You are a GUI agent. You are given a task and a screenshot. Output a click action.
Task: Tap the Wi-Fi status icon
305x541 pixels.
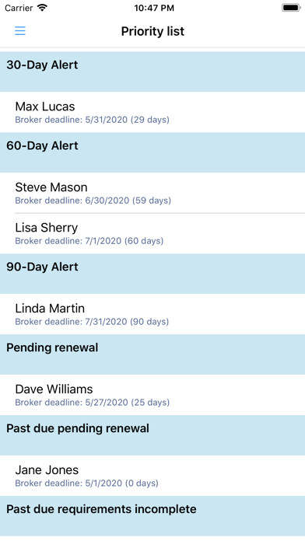pos(43,8)
